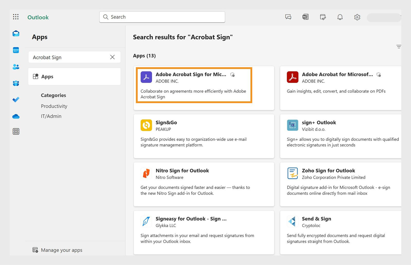Click the Adobe Acrobat Sign purple app icon
This screenshot has height=265, width=411.
click(146, 77)
